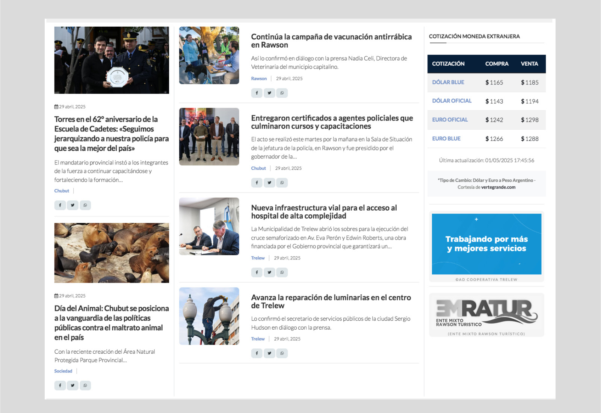This screenshot has width=601, height=413.
Task: Open the Cooperativa Trelew blue ad banner
Action: (x=486, y=244)
